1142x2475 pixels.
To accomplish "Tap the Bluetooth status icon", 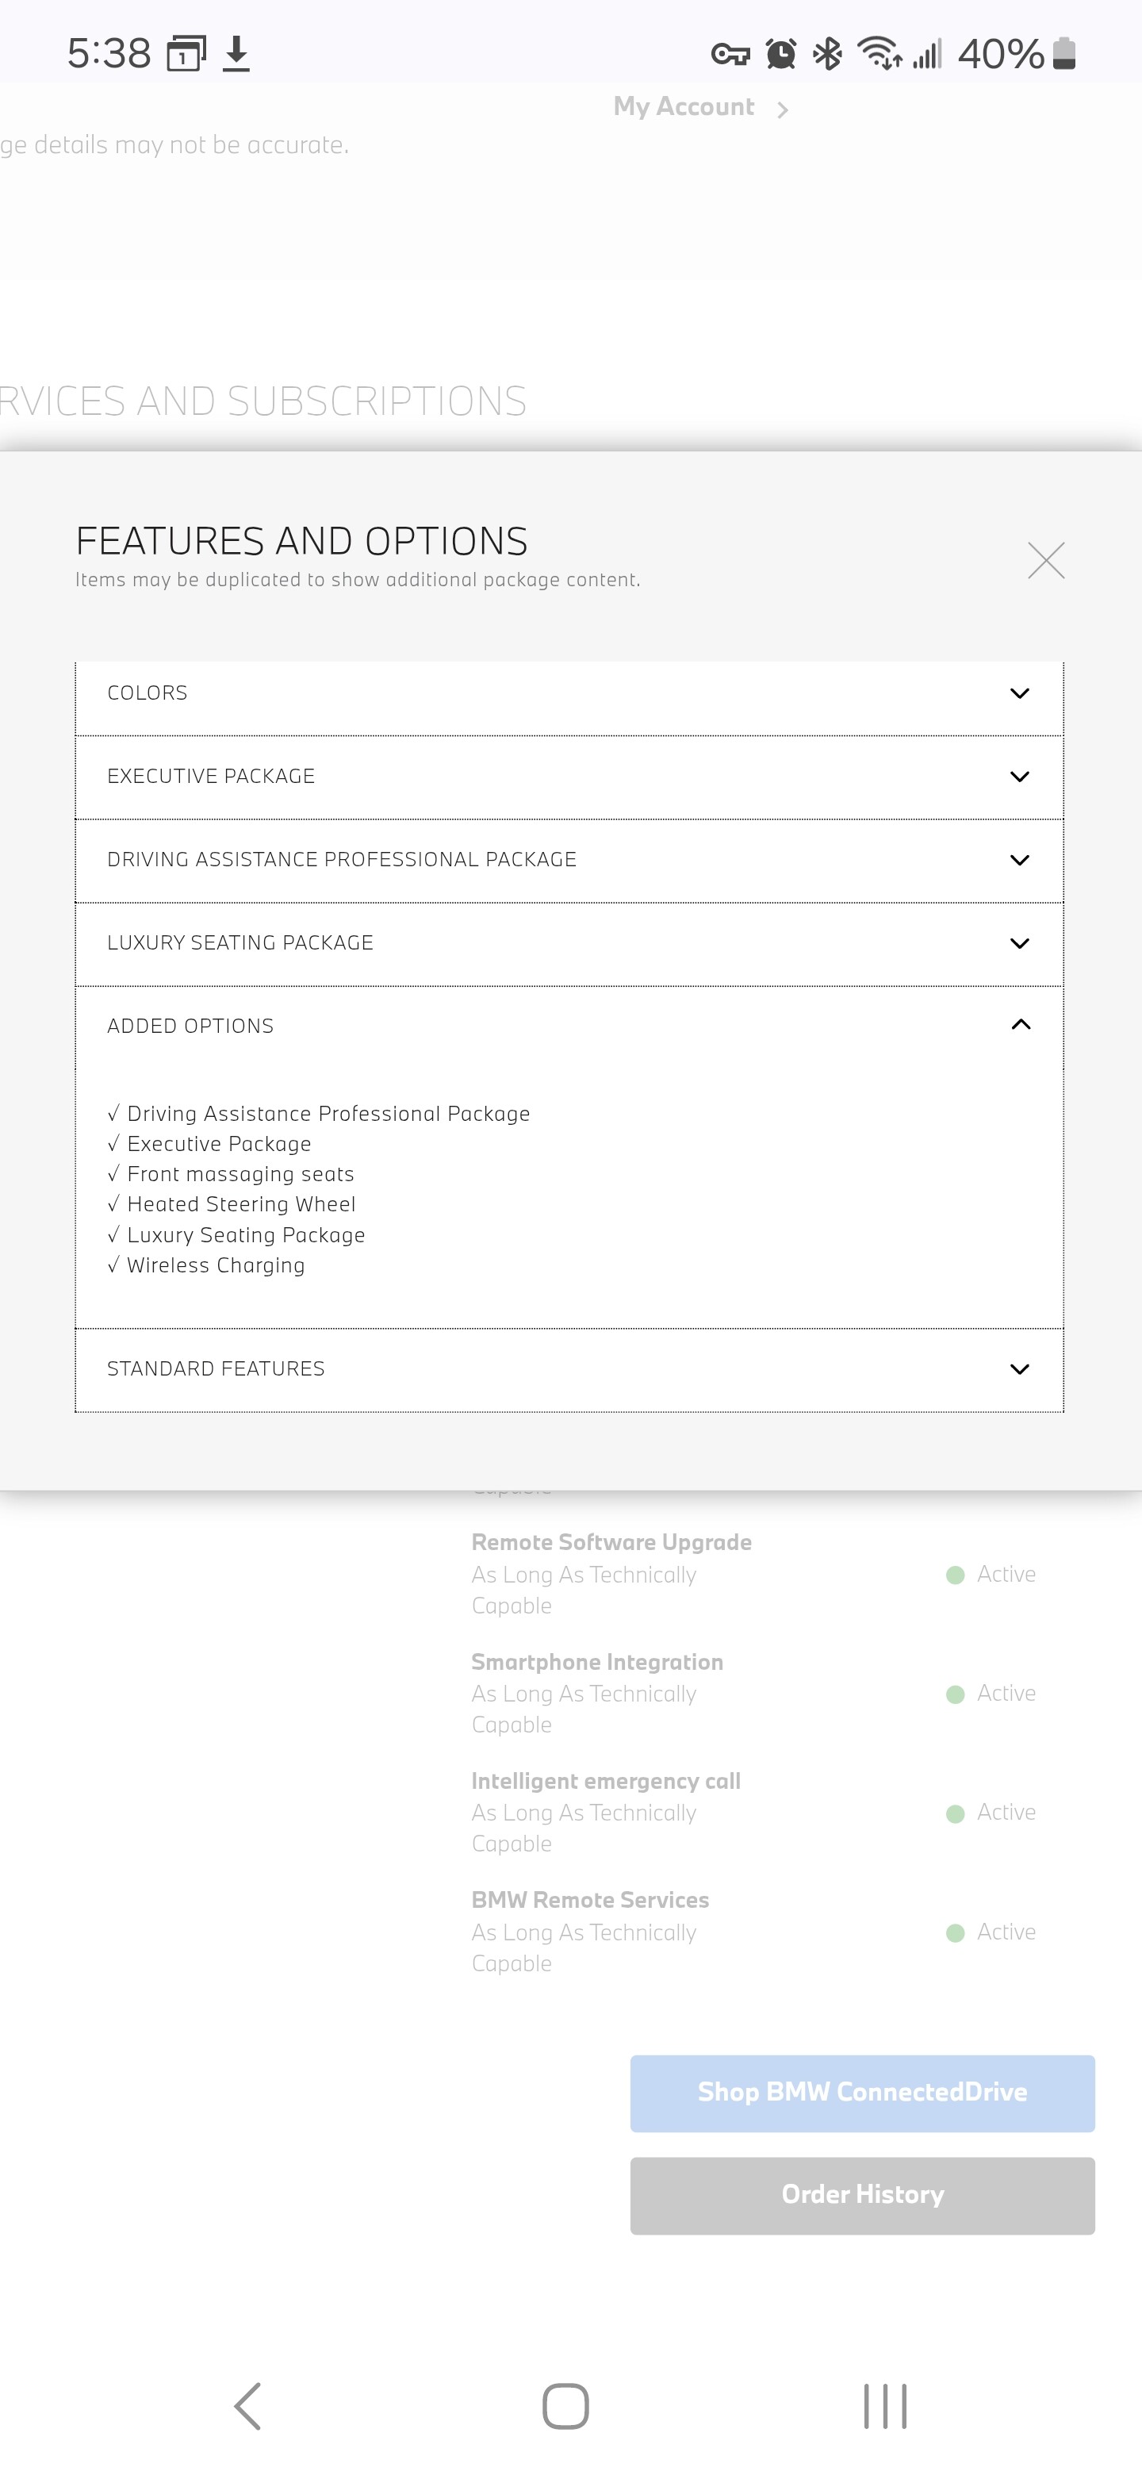I will [827, 54].
